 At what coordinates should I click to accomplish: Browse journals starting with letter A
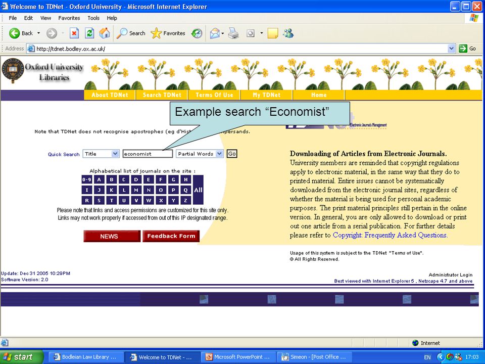coord(99,179)
